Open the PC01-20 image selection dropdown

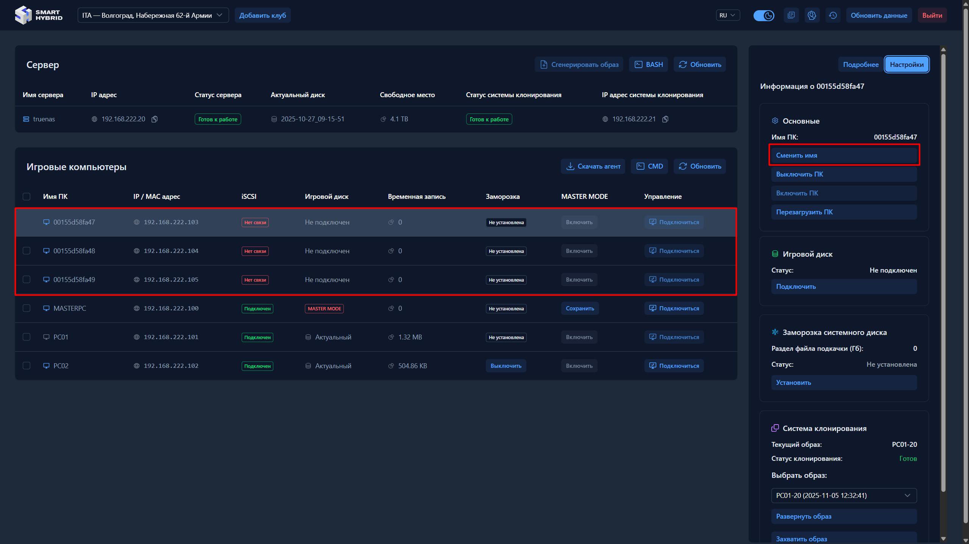coord(844,496)
